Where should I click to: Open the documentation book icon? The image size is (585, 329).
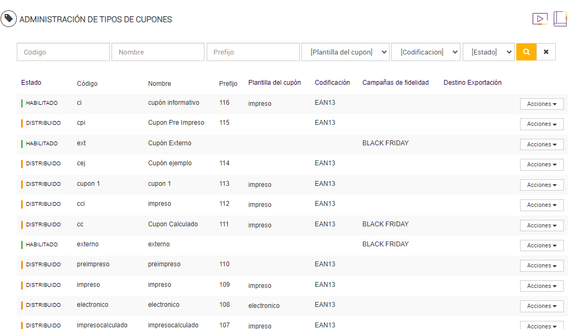tap(560, 19)
